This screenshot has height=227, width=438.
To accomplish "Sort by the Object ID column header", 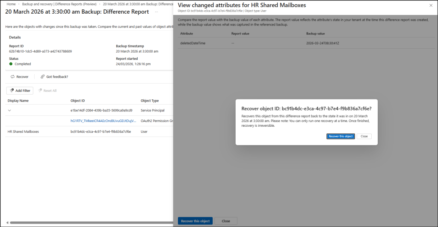I will (x=78, y=101).
